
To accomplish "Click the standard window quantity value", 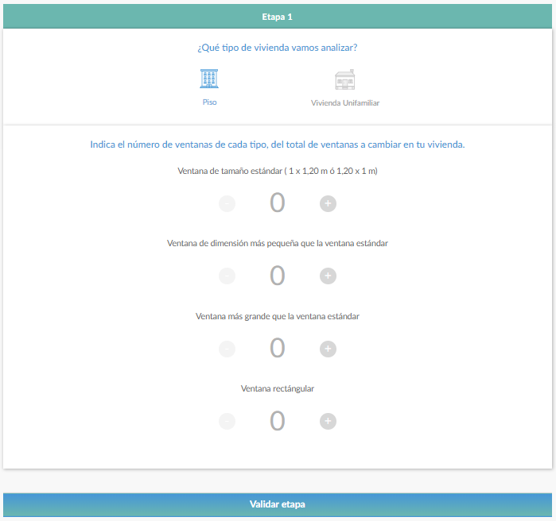I will point(277,203).
